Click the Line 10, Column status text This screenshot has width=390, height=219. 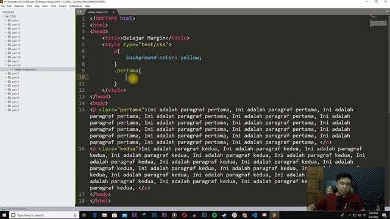(16, 209)
